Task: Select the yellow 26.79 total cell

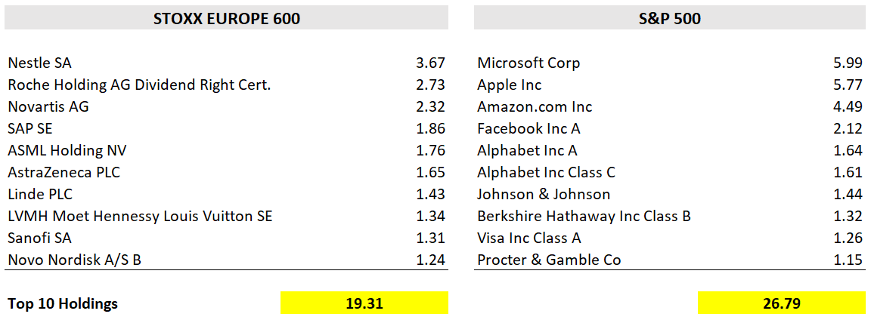Action: point(782,303)
